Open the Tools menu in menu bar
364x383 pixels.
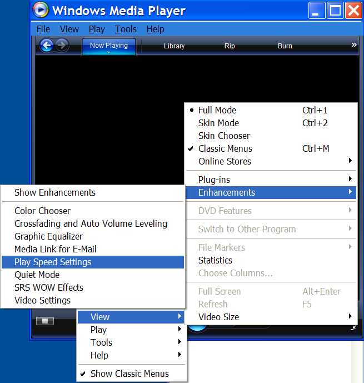[126, 29]
